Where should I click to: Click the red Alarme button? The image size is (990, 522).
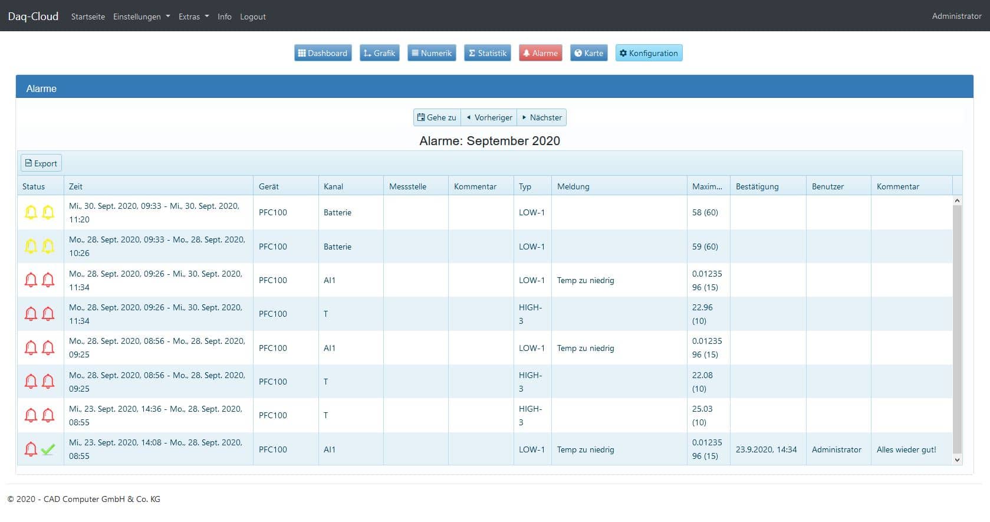tap(540, 53)
